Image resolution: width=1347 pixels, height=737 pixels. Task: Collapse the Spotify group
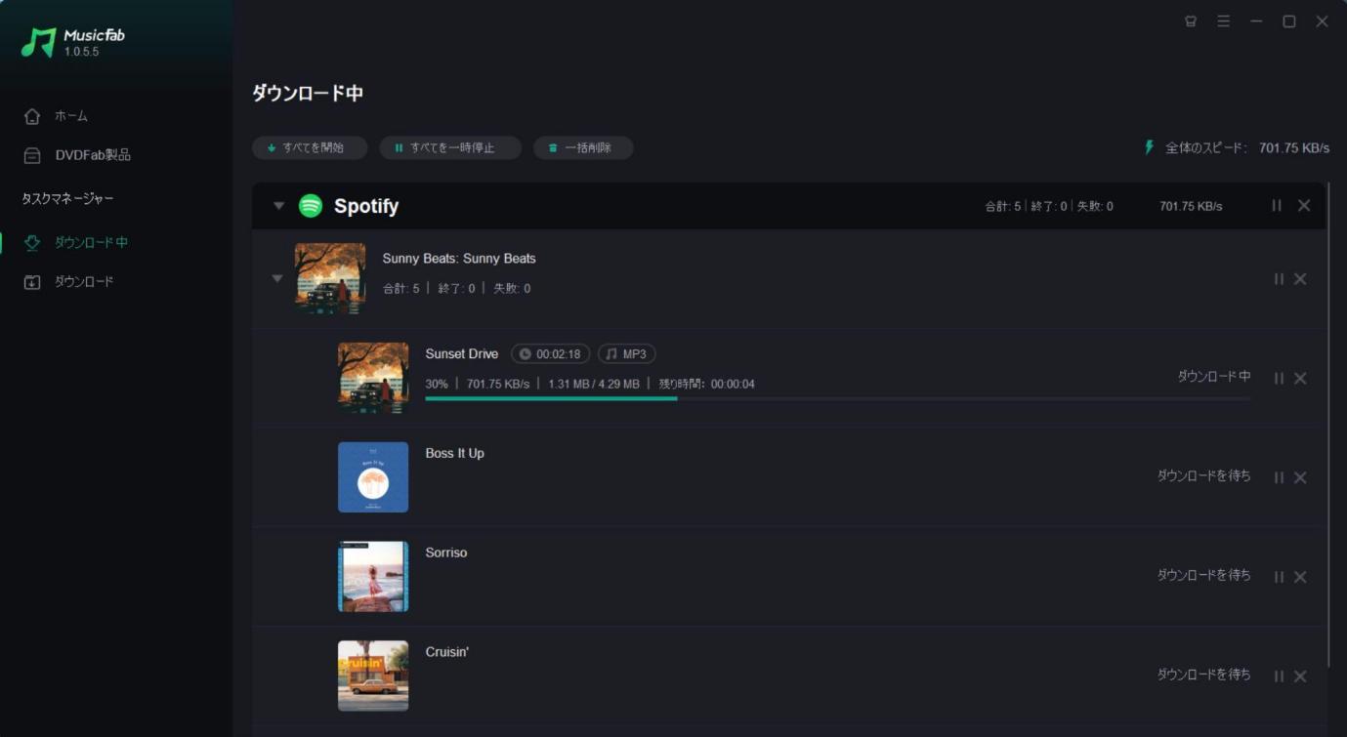pyautogui.click(x=278, y=206)
